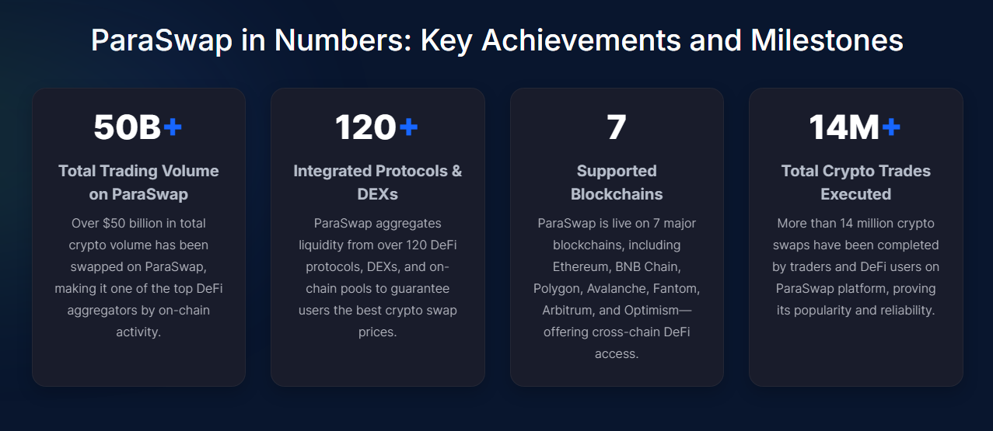Click the blue plus beside 50B

[x=173, y=127]
